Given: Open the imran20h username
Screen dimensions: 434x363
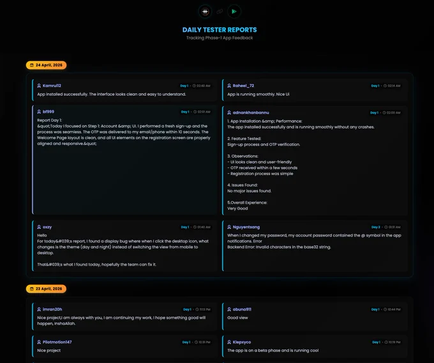Looking at the screenshot, I should coord(52,309).
